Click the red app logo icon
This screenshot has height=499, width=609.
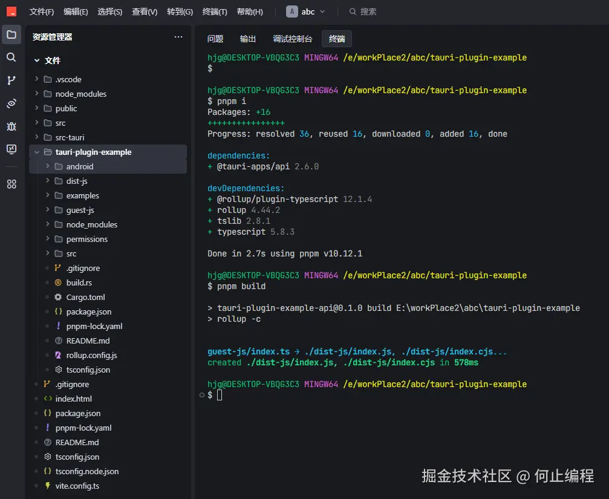(11, 11)
